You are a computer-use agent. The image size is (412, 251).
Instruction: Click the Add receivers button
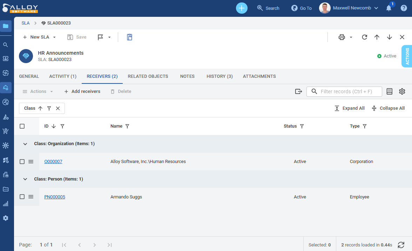coord(82,91)
